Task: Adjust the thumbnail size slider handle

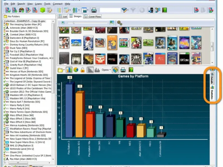Action: click(x=74, y=23)
